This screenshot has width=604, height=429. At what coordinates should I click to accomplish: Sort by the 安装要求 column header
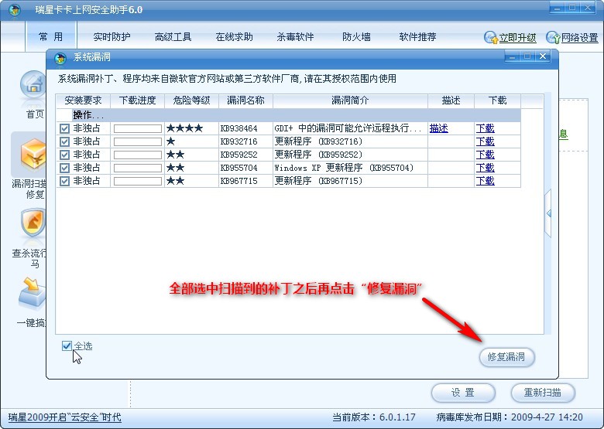pos(83,100)
